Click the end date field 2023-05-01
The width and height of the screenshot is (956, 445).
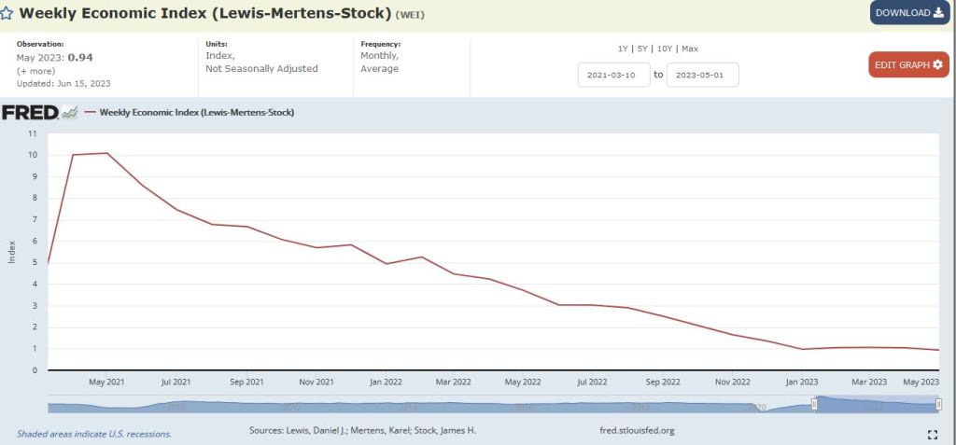coord(702,75)
